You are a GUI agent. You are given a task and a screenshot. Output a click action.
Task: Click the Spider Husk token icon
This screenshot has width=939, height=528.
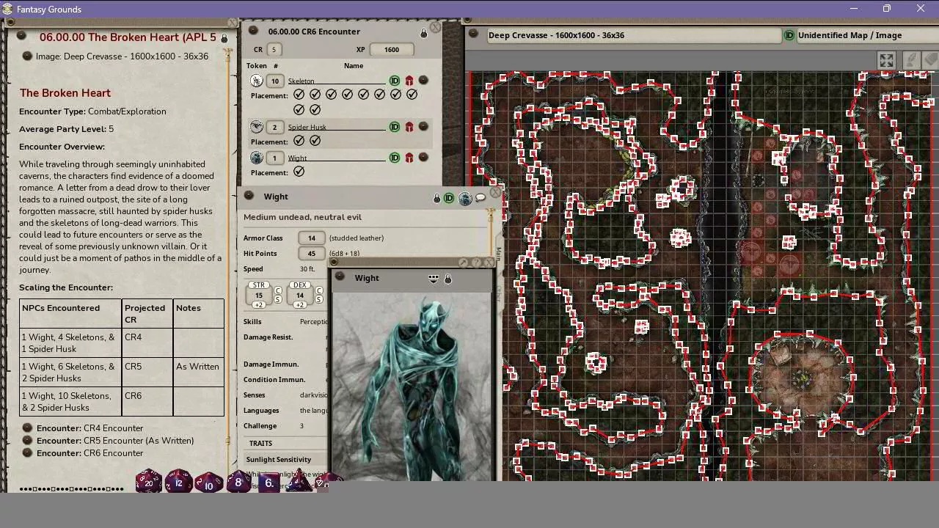pyautogui.click(x=257, y=127)
